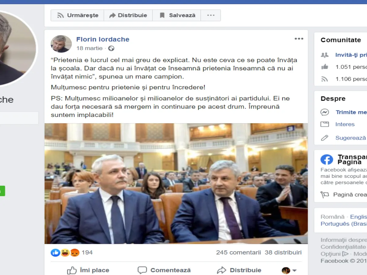Expand the comment-as profile selector arrow
This screenshot has height=275, width=367.
(294, 270)
